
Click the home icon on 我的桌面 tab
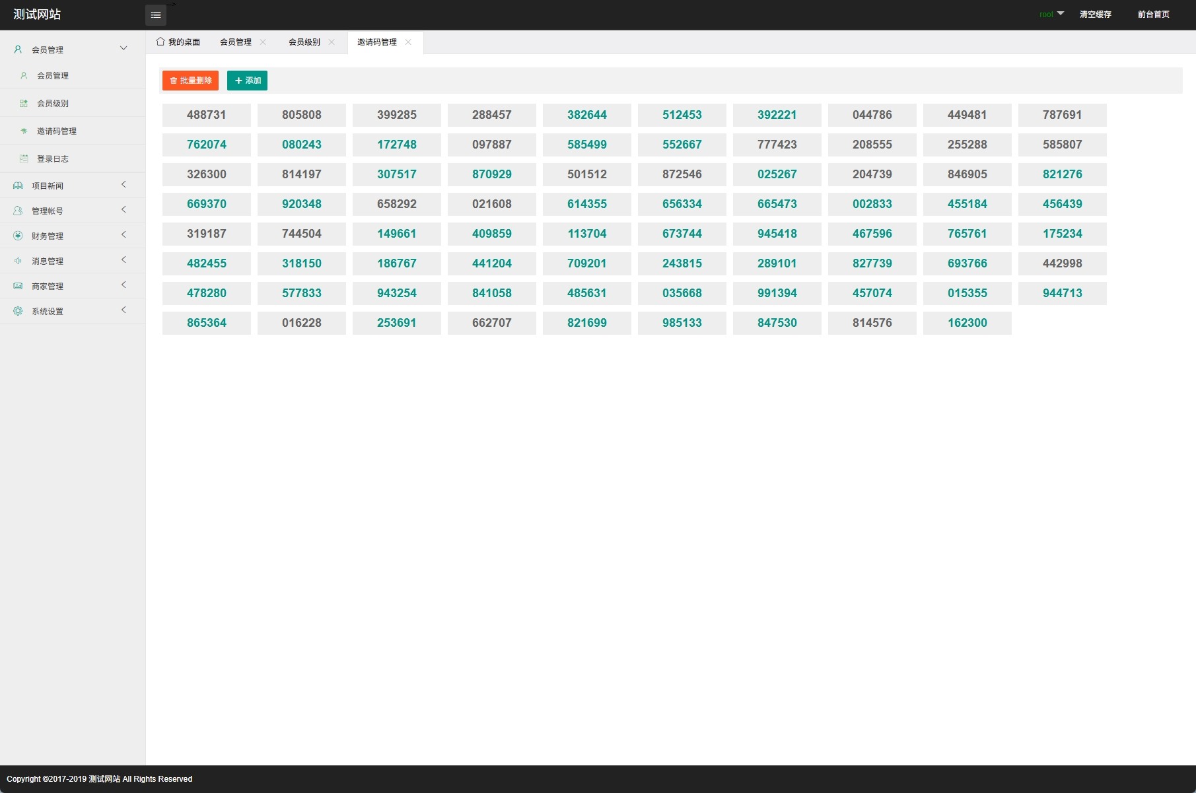click(160, 42)
